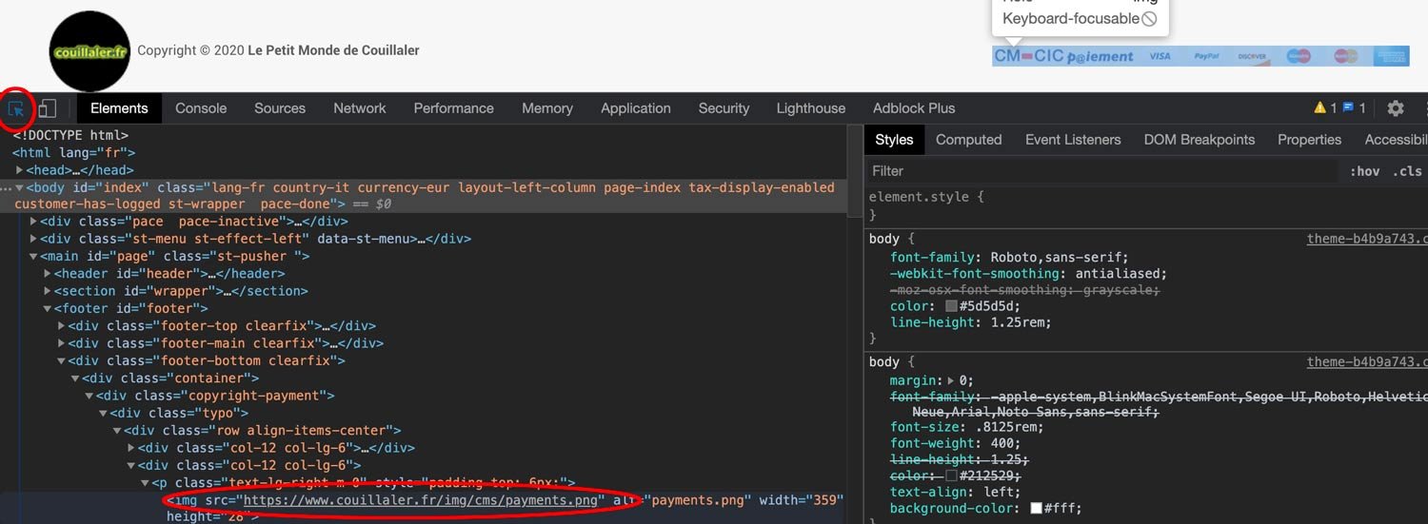Open theme-b4b9a743 source link for first body rule

click(1367, 239)
